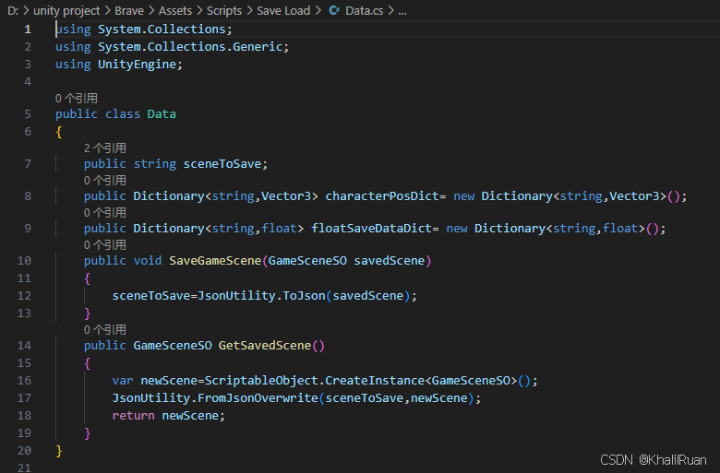Click 'ScriptableObject' on line 16
The width and height of the screenshot is (720, 473).
point(261,380)
